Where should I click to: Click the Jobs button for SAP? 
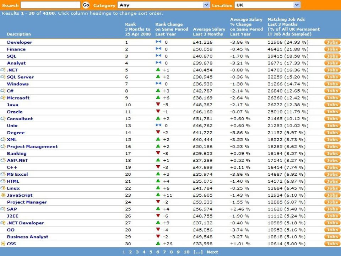tap(332, 209)
